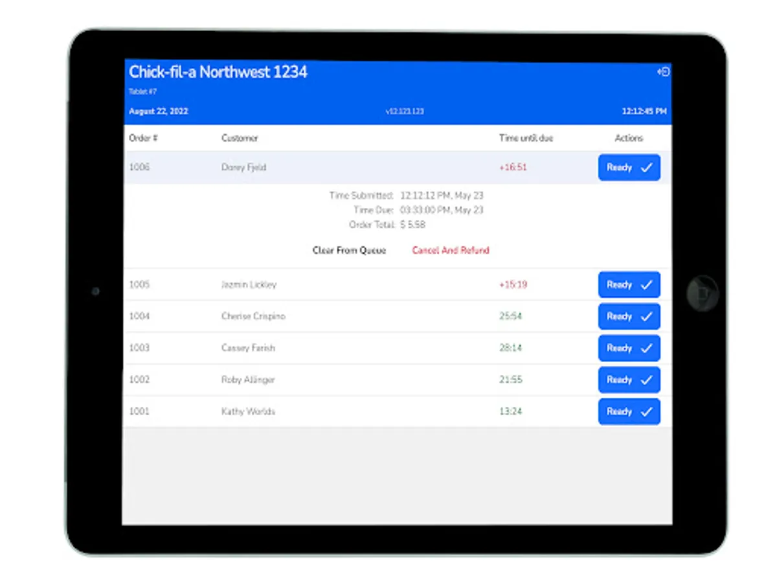The width and height of the screenshot is (777, 583).
Task: Click the Clear From Queue link
Action: coord(349,250)
